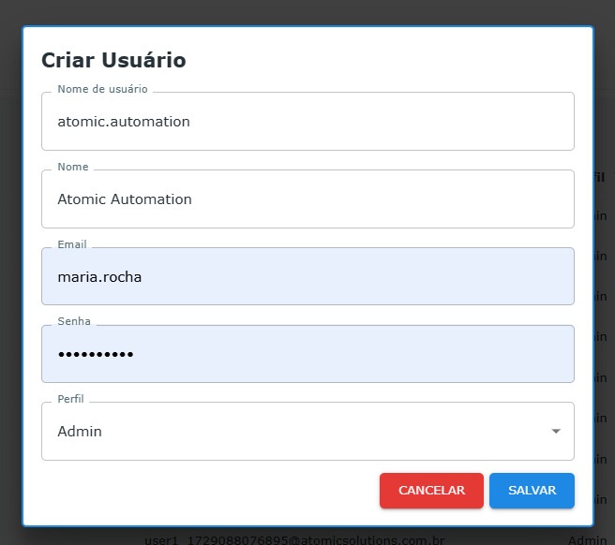The height and width of the screenshot is (545, 615).
Task: Dismiss the dialog with CANCELAR
Action: coord(431,490)
